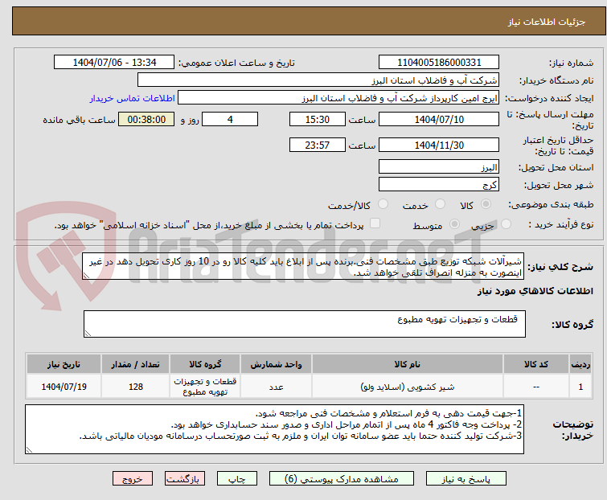Click the گروه کالا table column header

pos(205,364)
